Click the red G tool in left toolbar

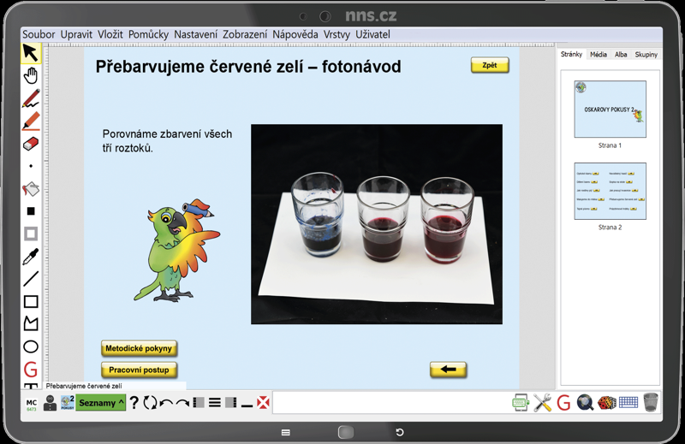click(x=31, y=370)
